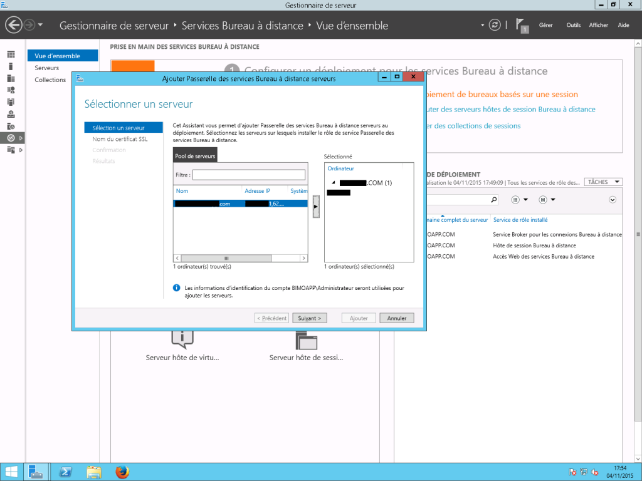Switch to the Pool de serveurs tab
The image size is (642, 481).
click(x=195, y=155)
